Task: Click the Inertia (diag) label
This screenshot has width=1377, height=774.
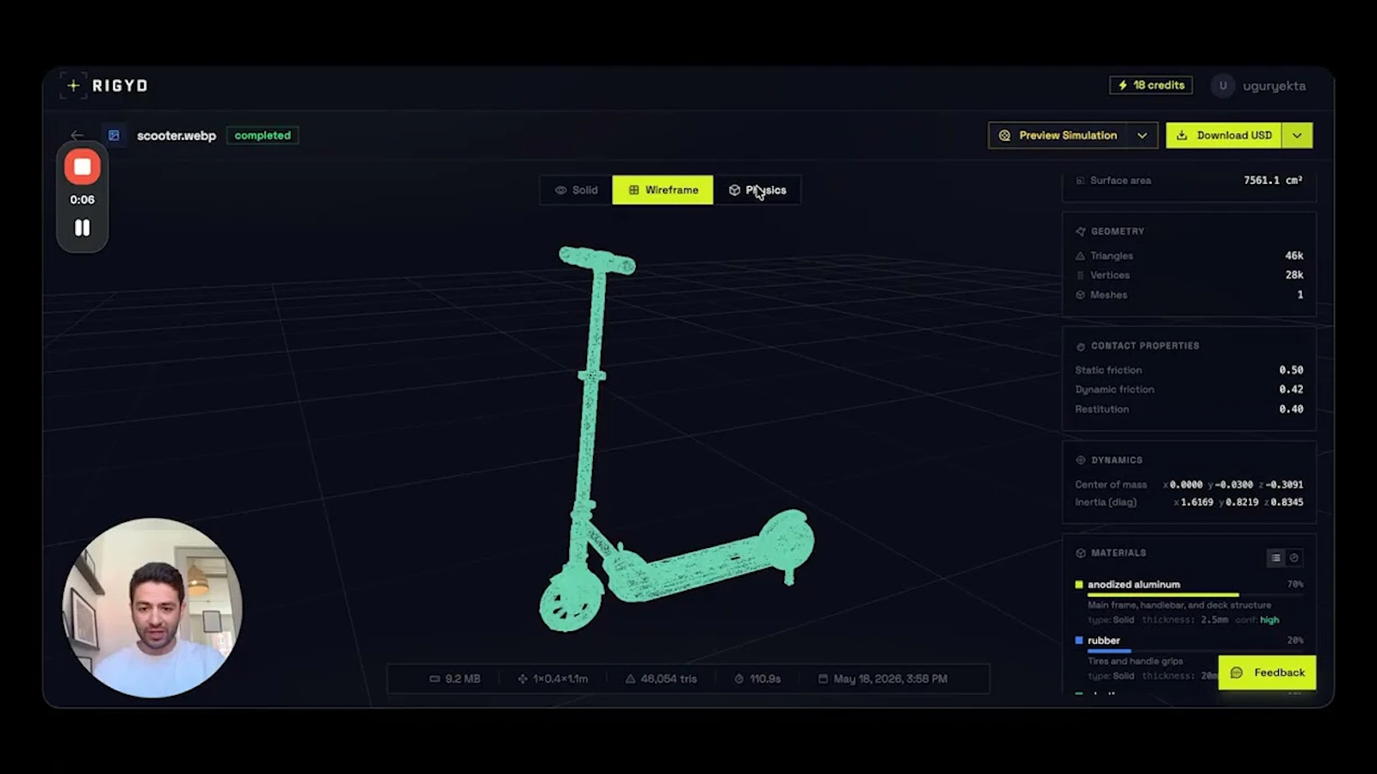Action: (1105, 502)
